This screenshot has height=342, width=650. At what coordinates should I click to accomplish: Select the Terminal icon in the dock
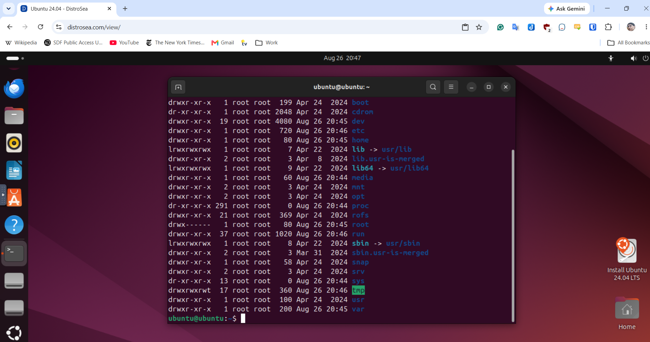[x=14, y=253]
